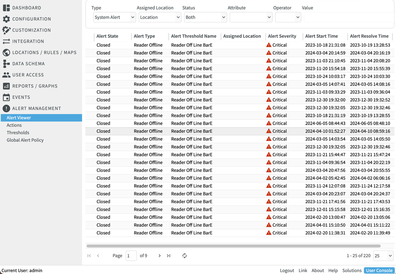The width and height of the screenshot is (396, 274).
Task: Open the Assigned Location dropdown
Action: pyautogui.click(x=160, y=17)
